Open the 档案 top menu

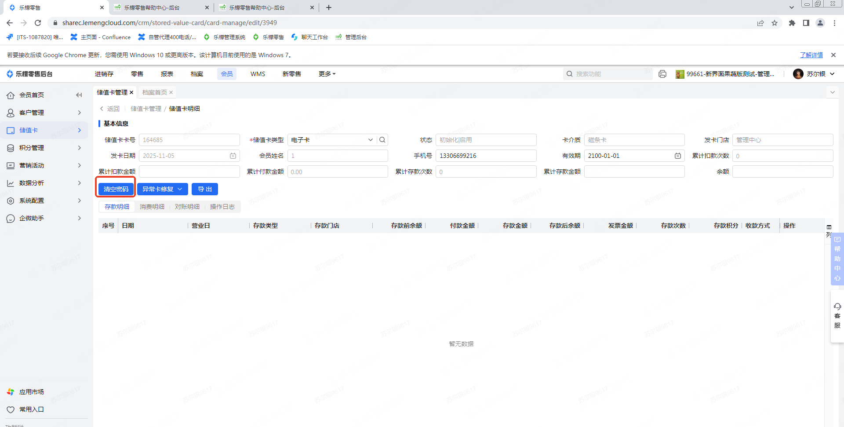[x=197, y=74]
